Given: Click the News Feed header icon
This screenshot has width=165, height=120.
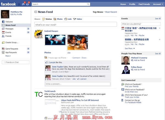Looking at the screenshot, I should (36, 12).
